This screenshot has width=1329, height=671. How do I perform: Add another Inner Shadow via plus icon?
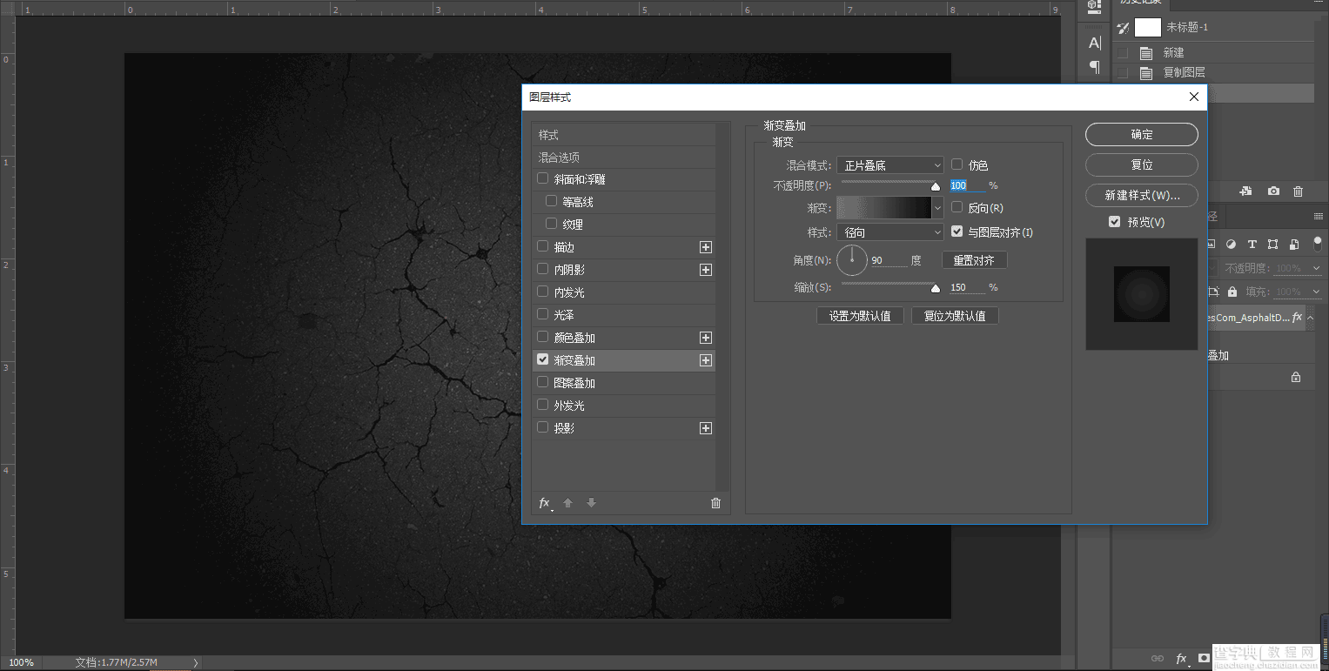pos(706,270)
